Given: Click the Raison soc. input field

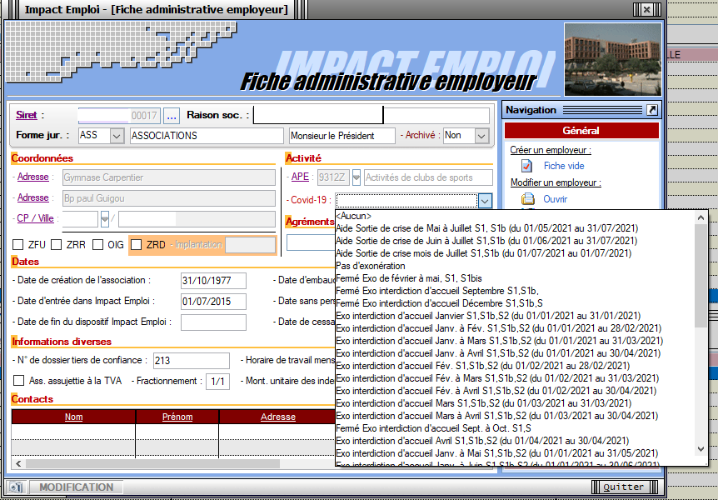Looking at the screenshot, I should point(371,116).
